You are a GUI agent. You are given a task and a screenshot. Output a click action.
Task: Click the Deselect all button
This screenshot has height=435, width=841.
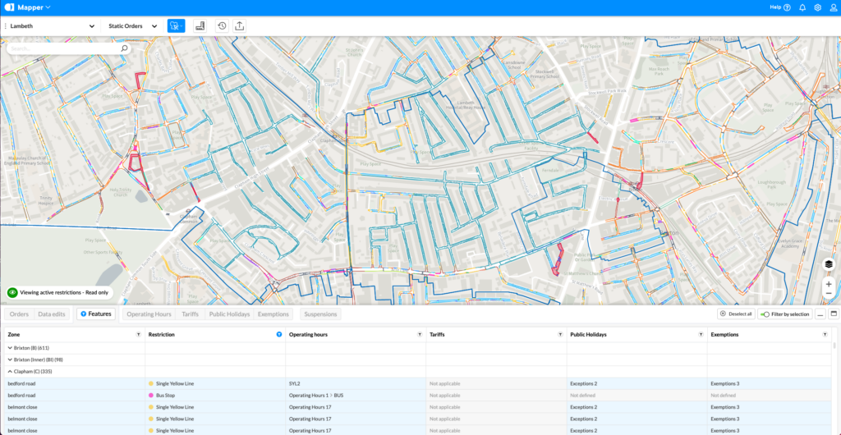[735, 314]
